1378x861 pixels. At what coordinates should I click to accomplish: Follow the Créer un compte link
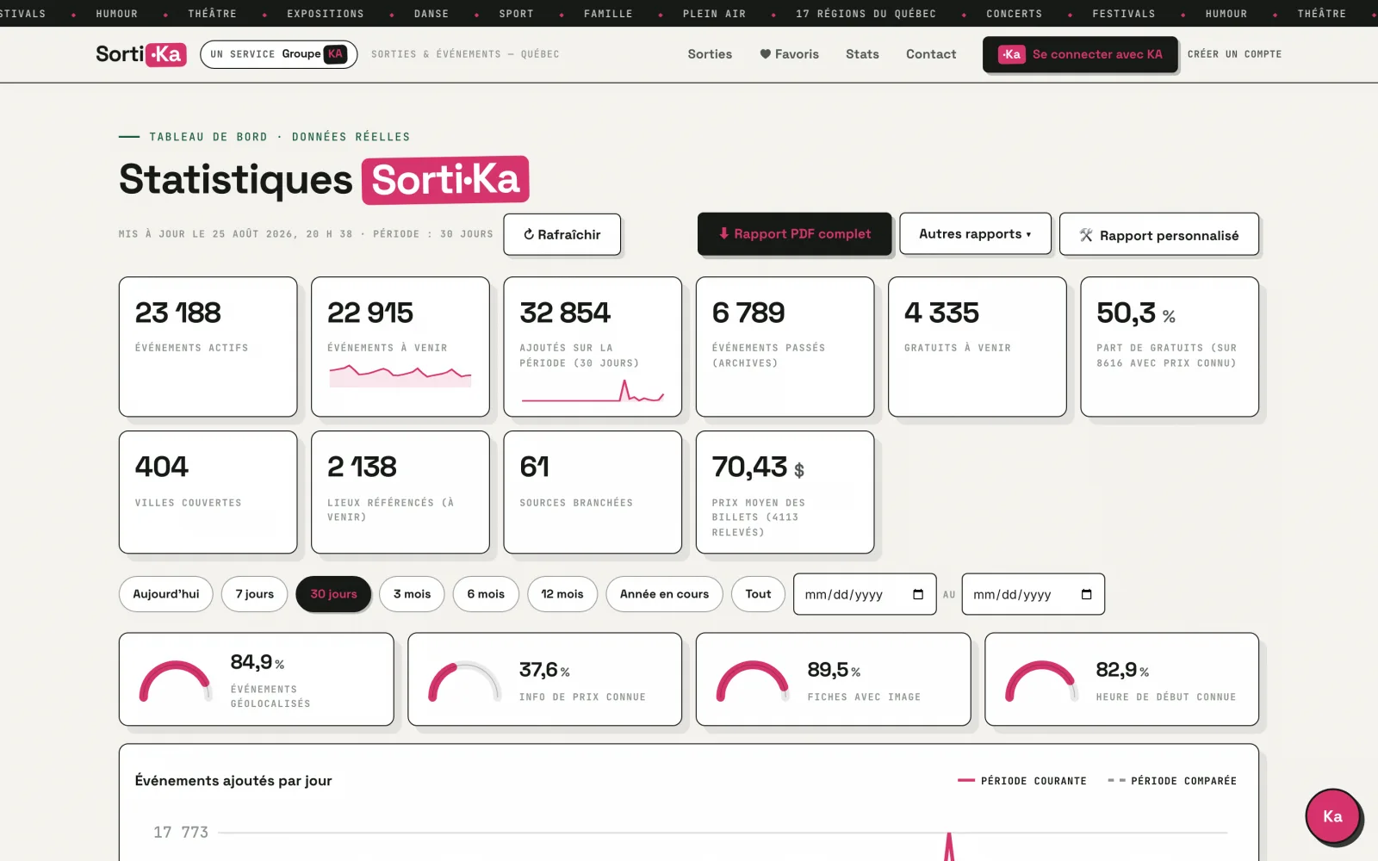coord(1234,54)
